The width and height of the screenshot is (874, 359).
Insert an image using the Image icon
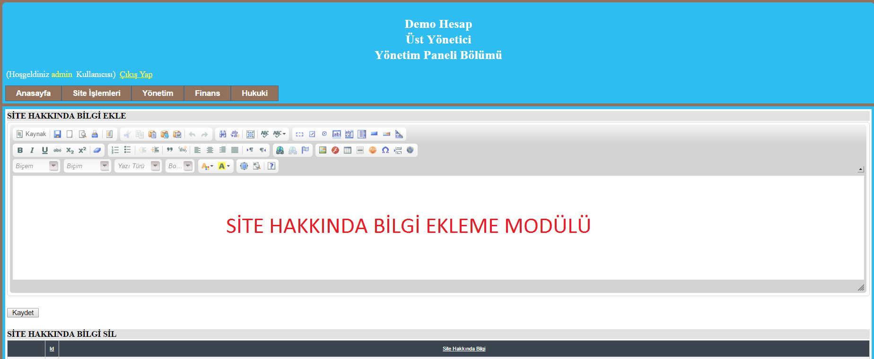tap(323, 150)
